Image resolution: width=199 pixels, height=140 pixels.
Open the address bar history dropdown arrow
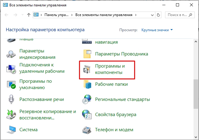point(152,15)
